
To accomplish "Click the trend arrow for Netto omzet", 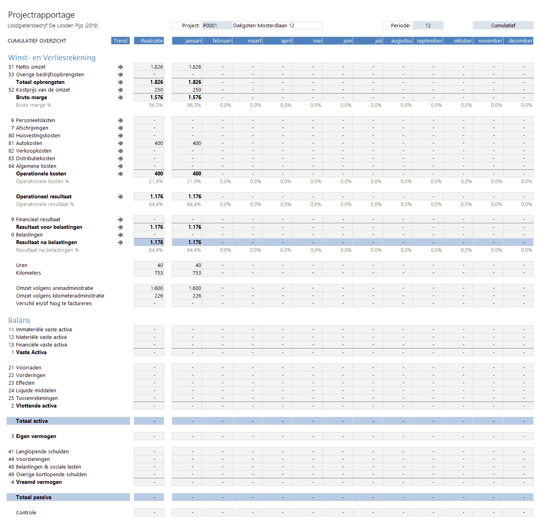I will 120,67.
